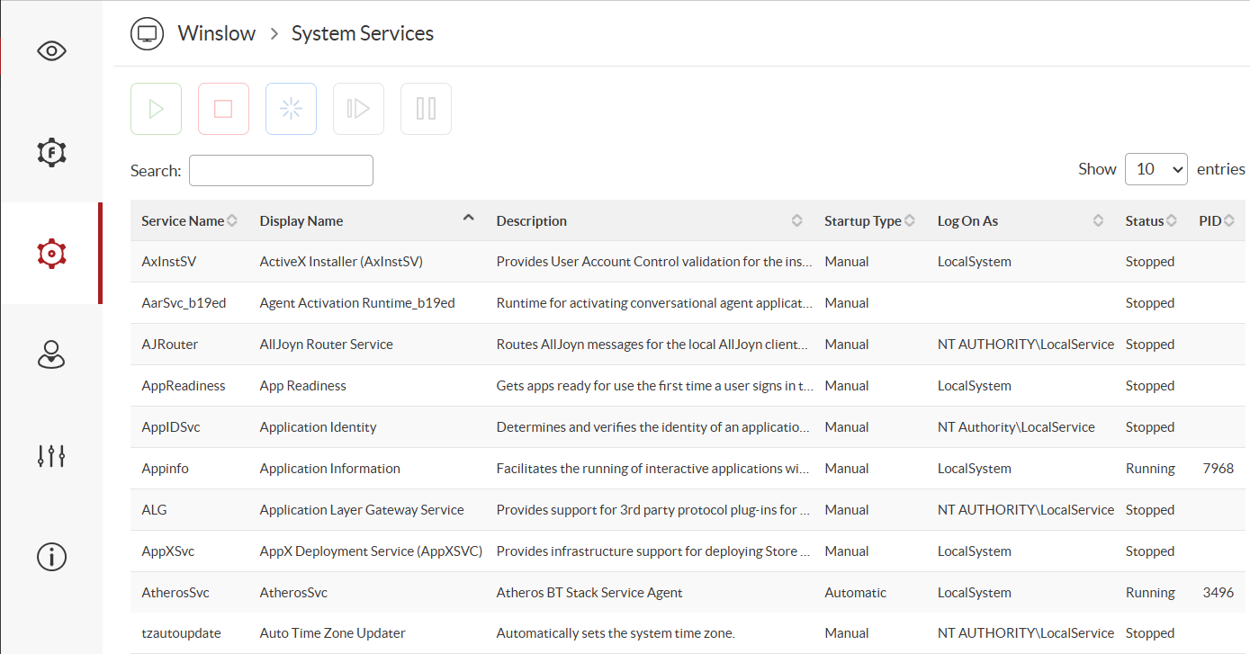Click Application Identity display name
1250x654 pixels.
coord(319,427)
